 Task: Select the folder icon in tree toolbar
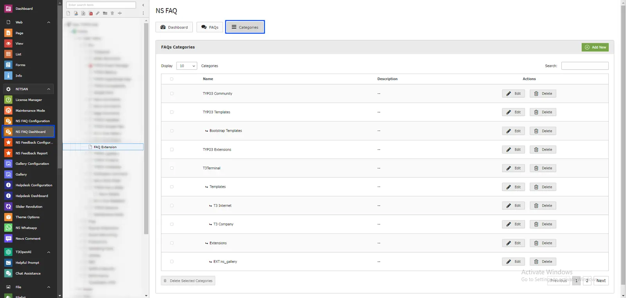[x=105, y=13]
